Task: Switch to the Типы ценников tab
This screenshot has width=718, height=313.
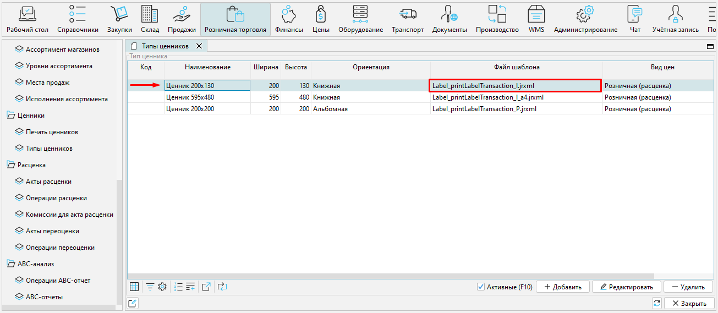Action: [x=165, y=46]
